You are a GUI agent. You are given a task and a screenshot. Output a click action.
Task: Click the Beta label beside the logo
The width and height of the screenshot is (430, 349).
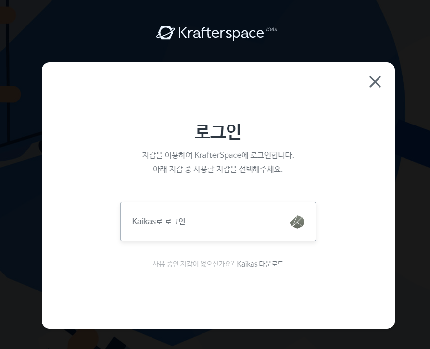click(x=272, y=29)
